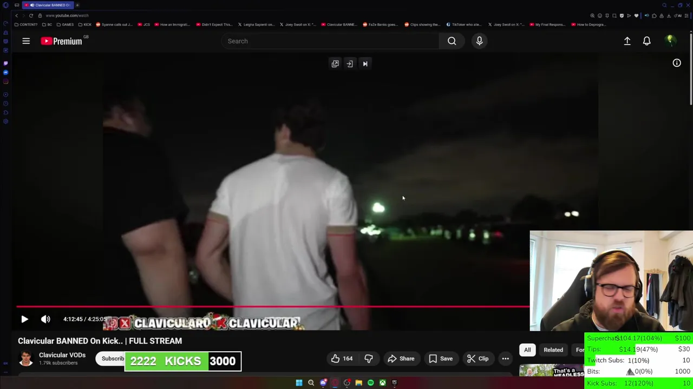Skip to next video overlay icon
This screenshot has width=693, height=389.
pos(365,64)
